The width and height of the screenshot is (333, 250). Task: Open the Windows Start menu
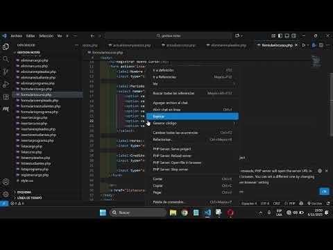[x=103, y=212]
